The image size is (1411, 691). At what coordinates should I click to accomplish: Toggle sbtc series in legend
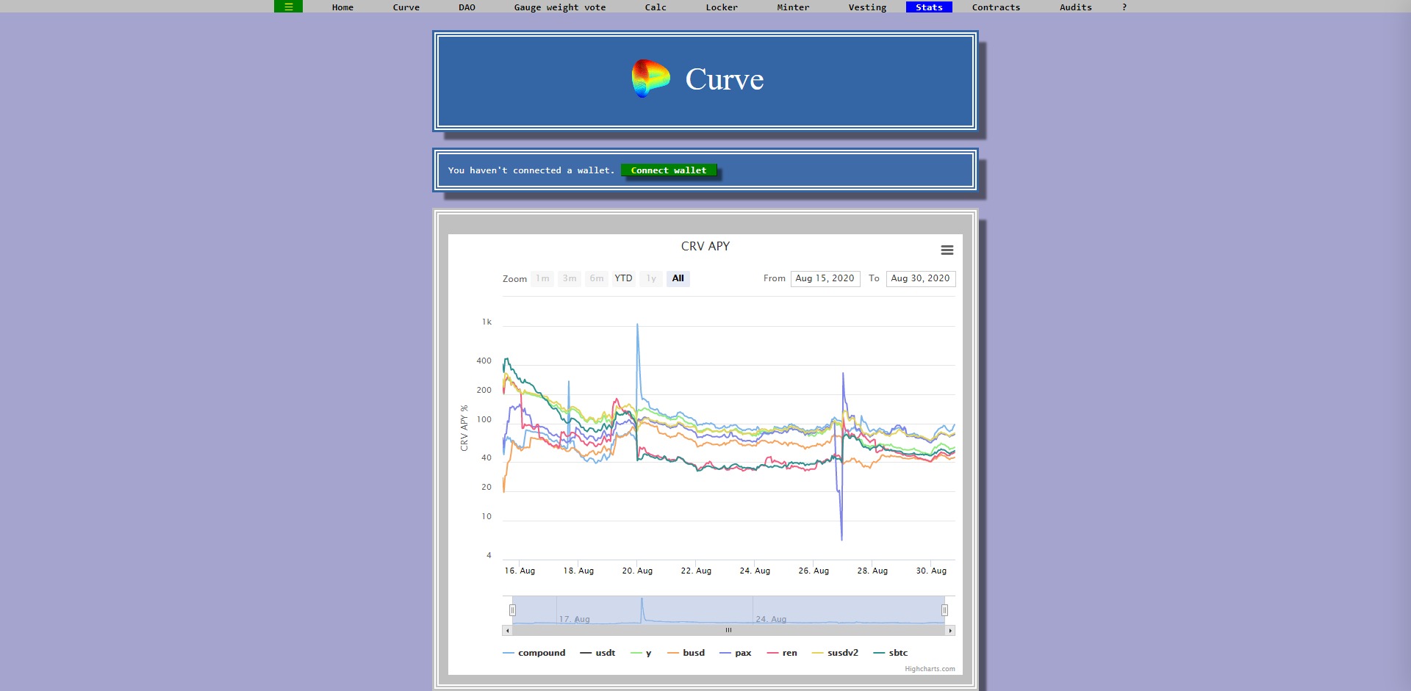[x=891, y=653]
